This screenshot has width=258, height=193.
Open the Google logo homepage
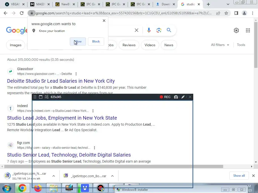(17, 30)
